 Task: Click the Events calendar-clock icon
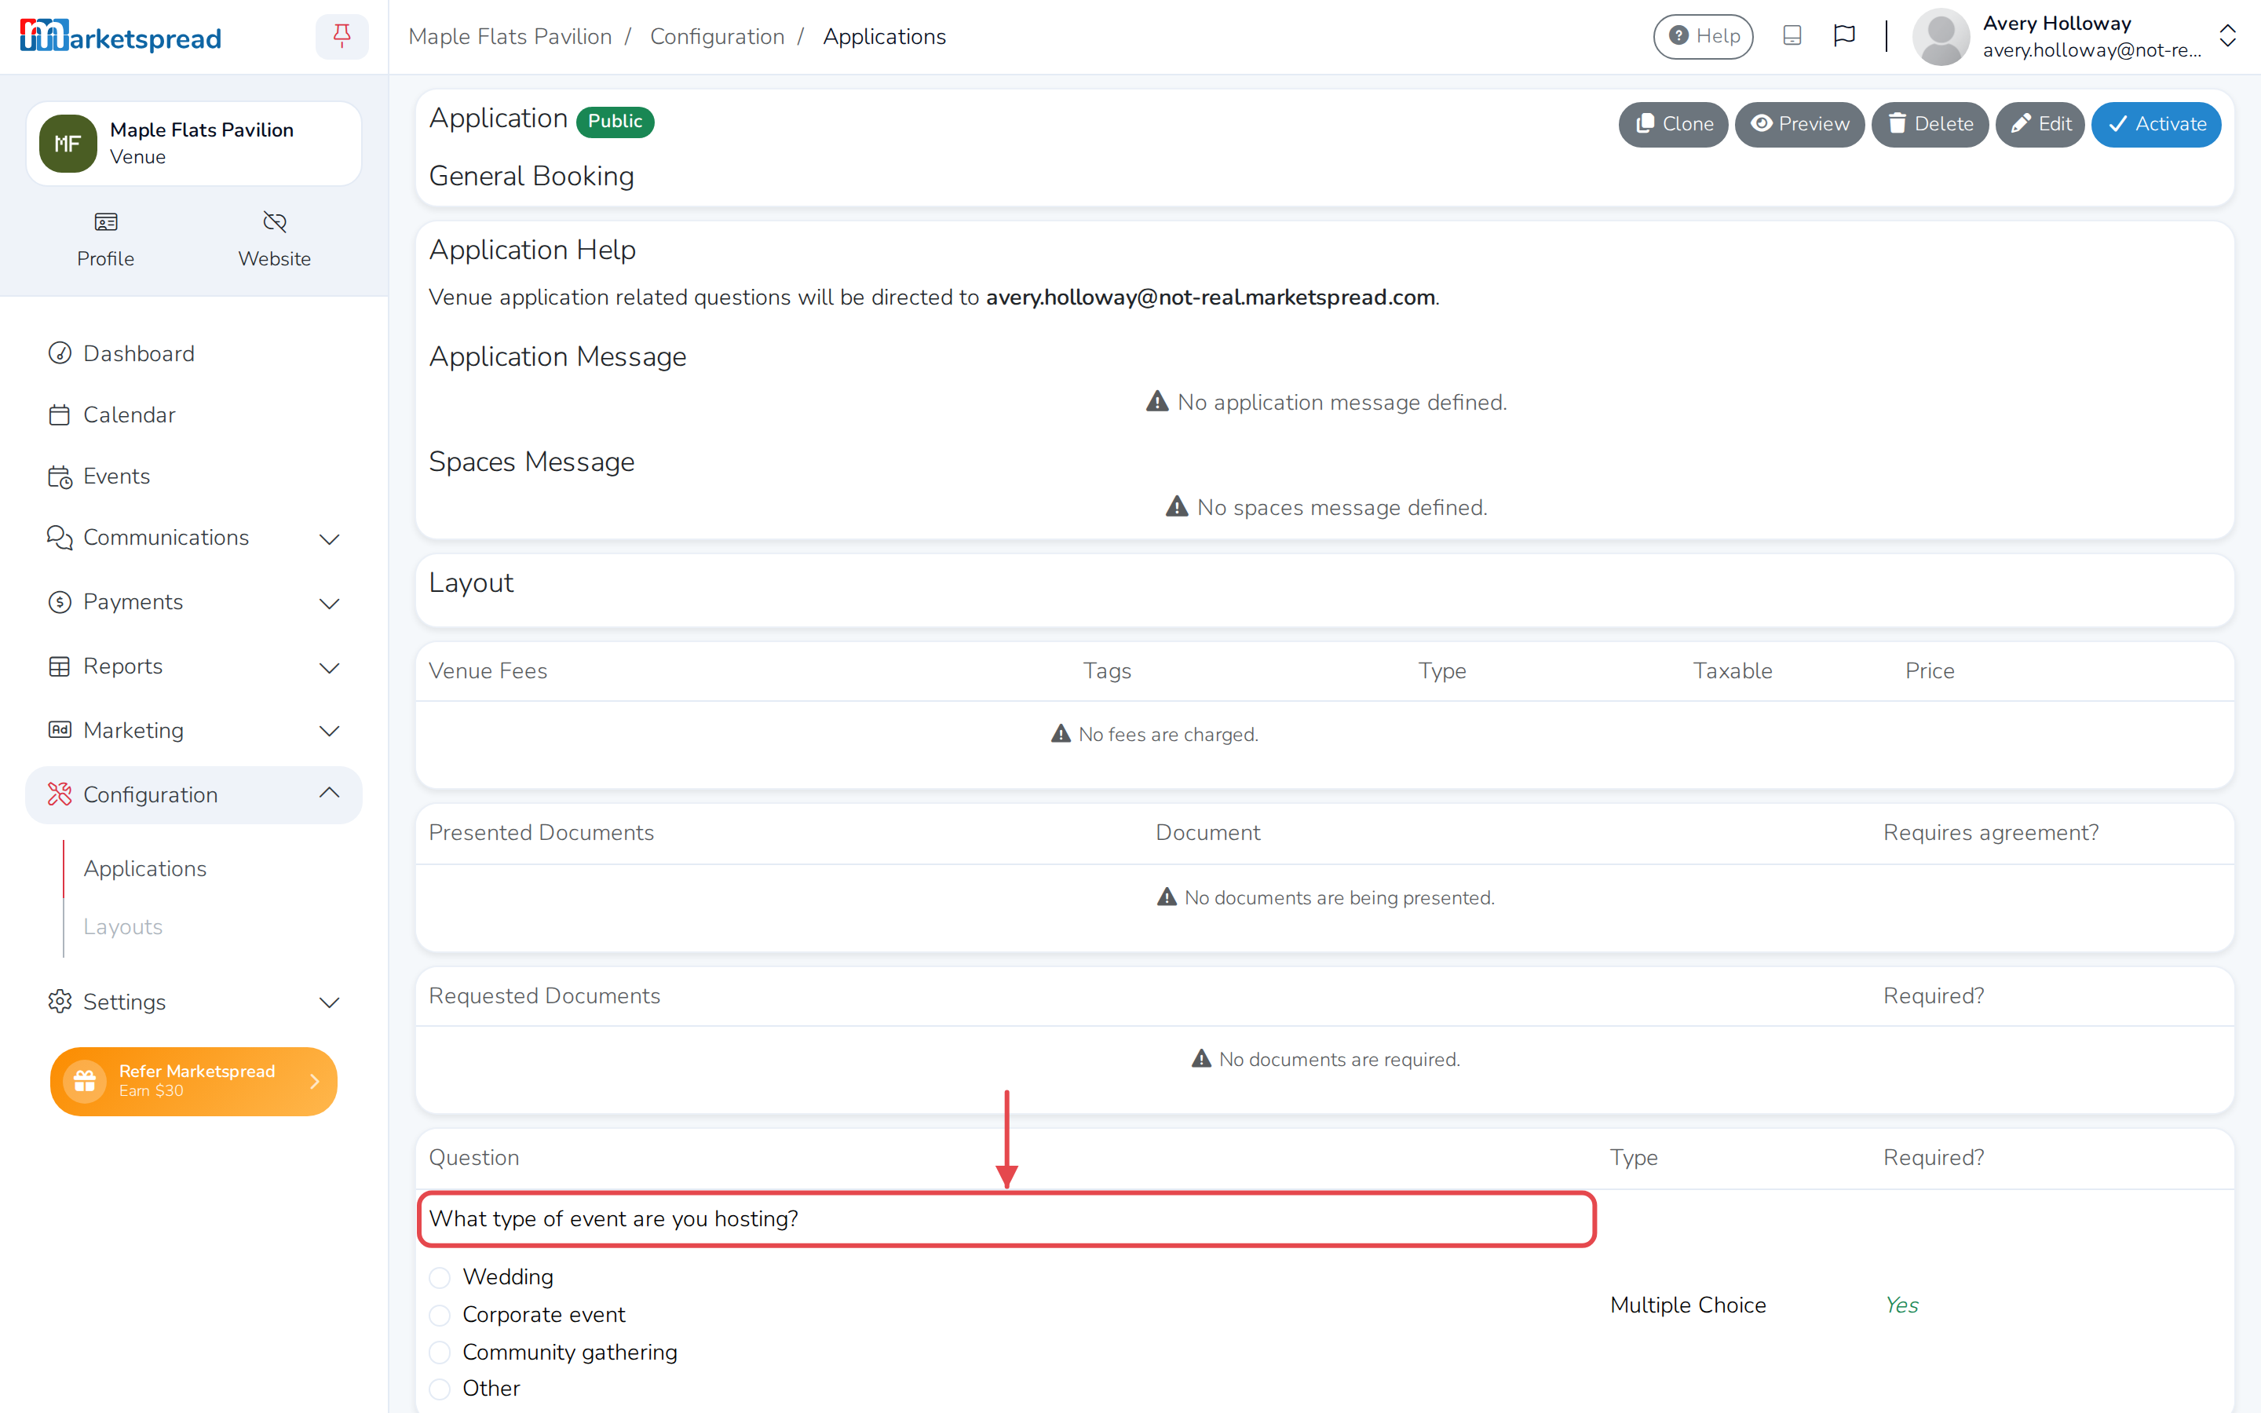coord(60,476)
